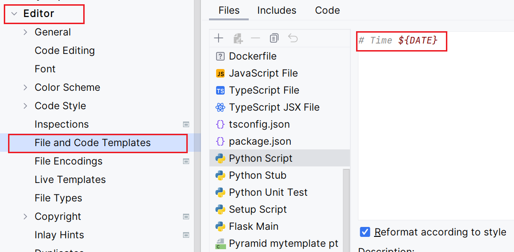The image size is (514, 252).
Task: Select the TypeScript JSX File template
Action: click(274, 107)
